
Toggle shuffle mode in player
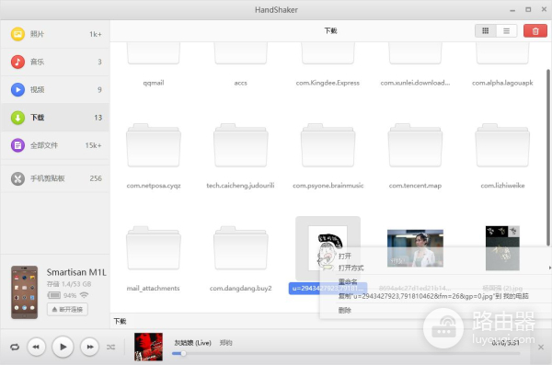pyautogui.click(x=111, y=347)
